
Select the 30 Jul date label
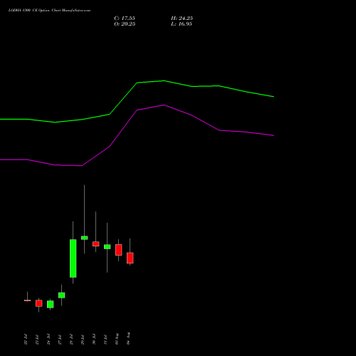(x=94, y=340)
